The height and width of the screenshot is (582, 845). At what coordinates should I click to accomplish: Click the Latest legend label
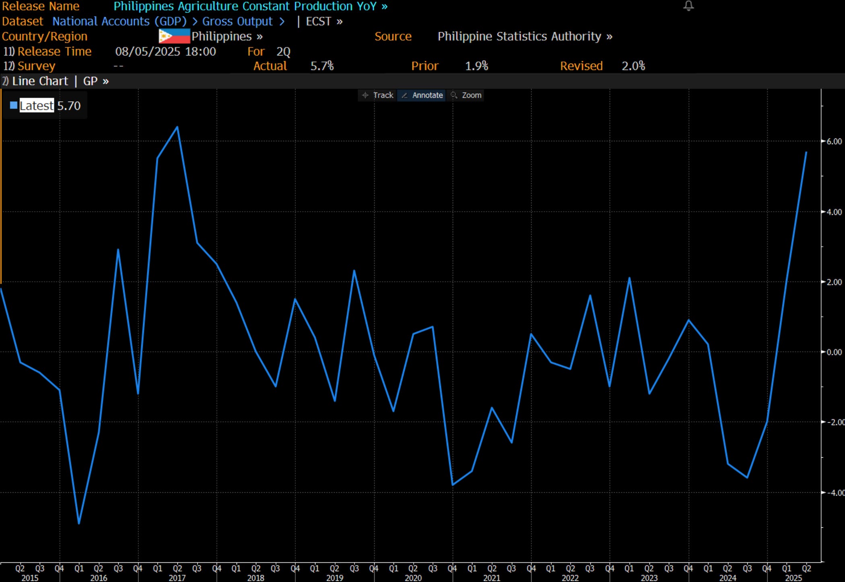(36, 105)
